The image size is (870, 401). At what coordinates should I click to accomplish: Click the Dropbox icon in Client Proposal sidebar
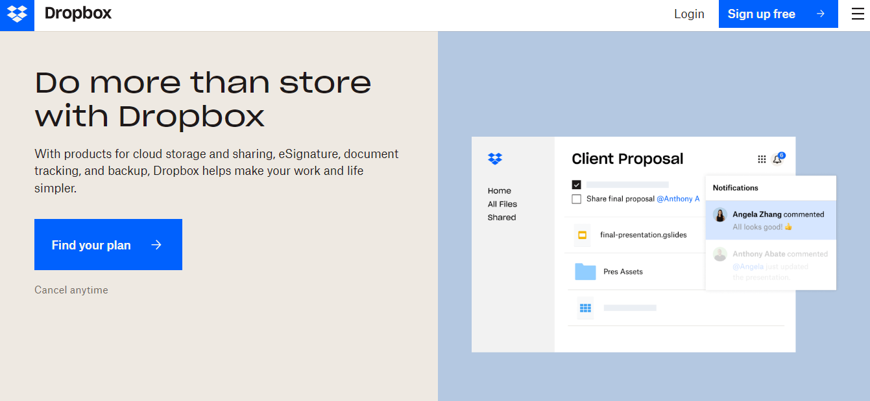495,159
